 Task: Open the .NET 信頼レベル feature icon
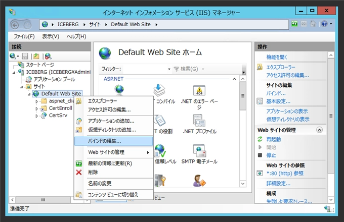coord(160,151)
